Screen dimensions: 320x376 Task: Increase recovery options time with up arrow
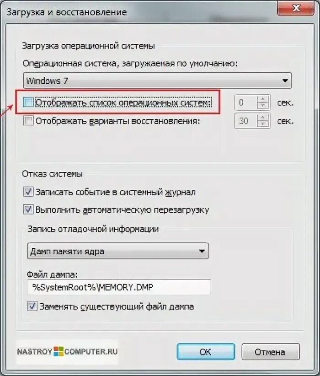(263, 117)
